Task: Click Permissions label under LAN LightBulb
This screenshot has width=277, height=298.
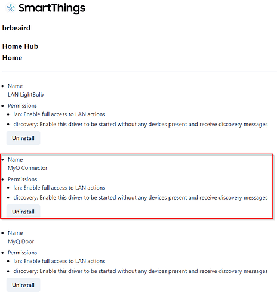Action: click(x=23, y=105)
